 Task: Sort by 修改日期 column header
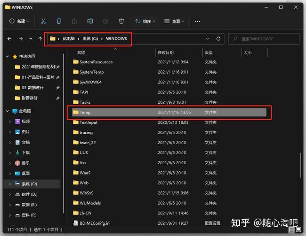pyautogui.click(x=166, y=53)
